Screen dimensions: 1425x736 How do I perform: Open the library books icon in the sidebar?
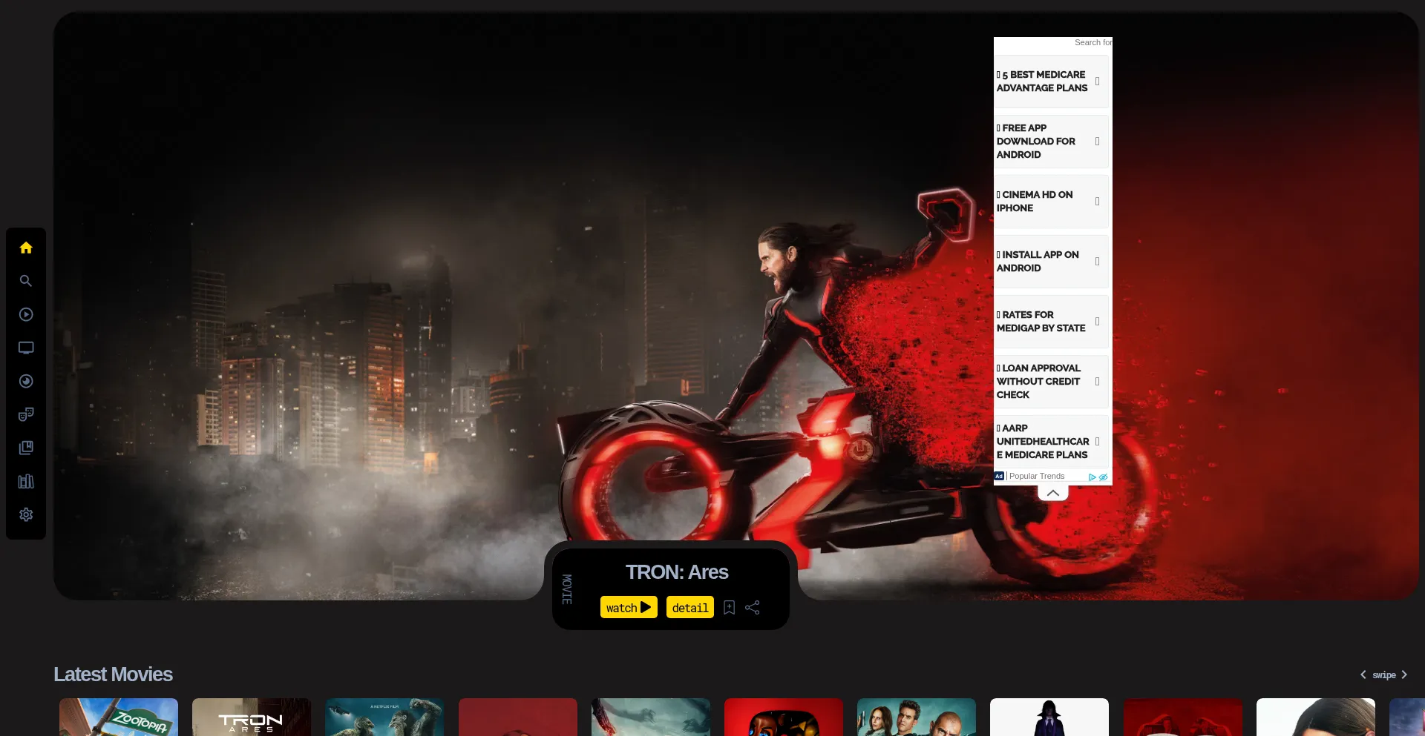26,481
